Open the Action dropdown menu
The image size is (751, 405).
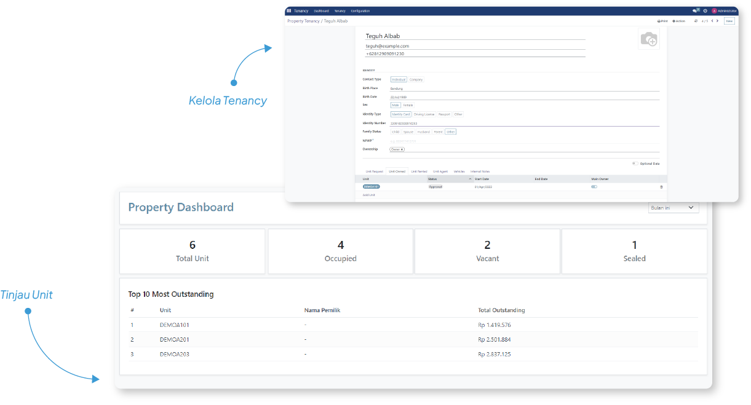point(678,21)
